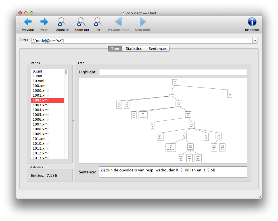The height and width of the screenshot is (221, 278).
Task: Select entry 0.xml in list
Action: pos(37,71)
